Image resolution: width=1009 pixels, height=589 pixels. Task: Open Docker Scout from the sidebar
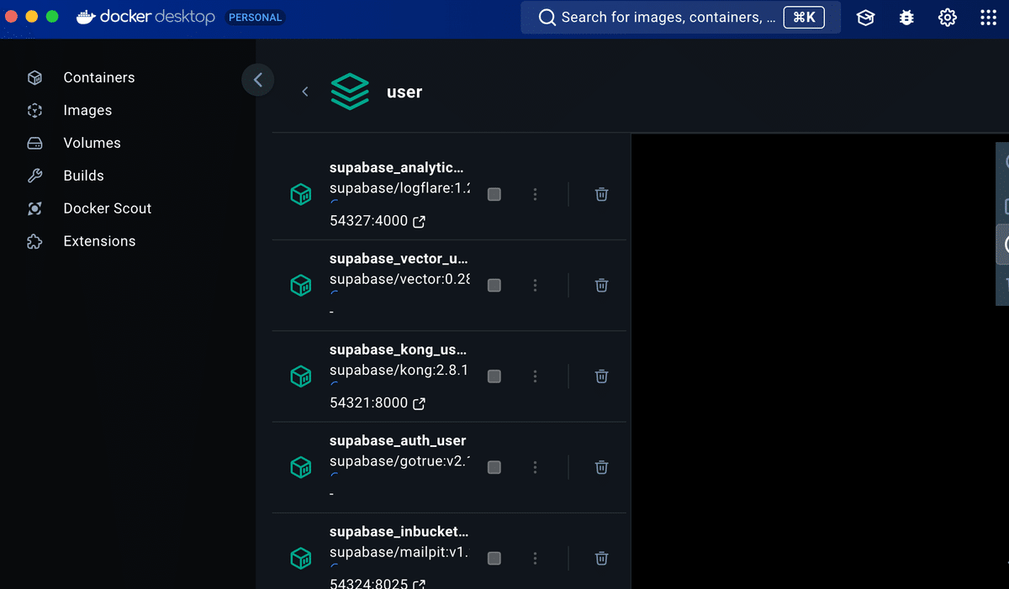pyautogui.click(x=107, y=208)
